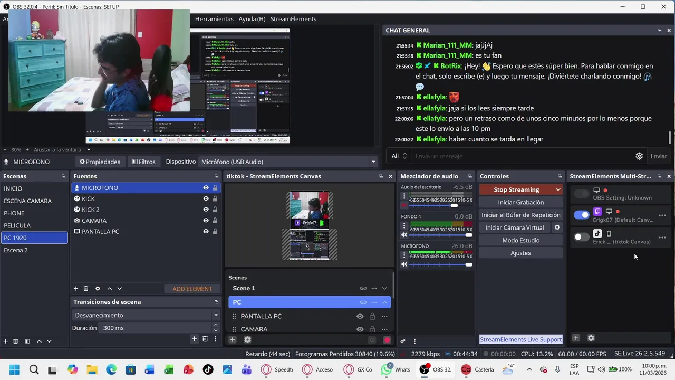675x380 pixels.
Task: Move source up in Fuentes toolbar
Action: pyautogui.click(x=109, y=289)
